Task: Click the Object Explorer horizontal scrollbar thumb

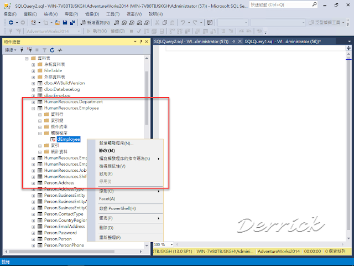Action: tap(61, 252)
